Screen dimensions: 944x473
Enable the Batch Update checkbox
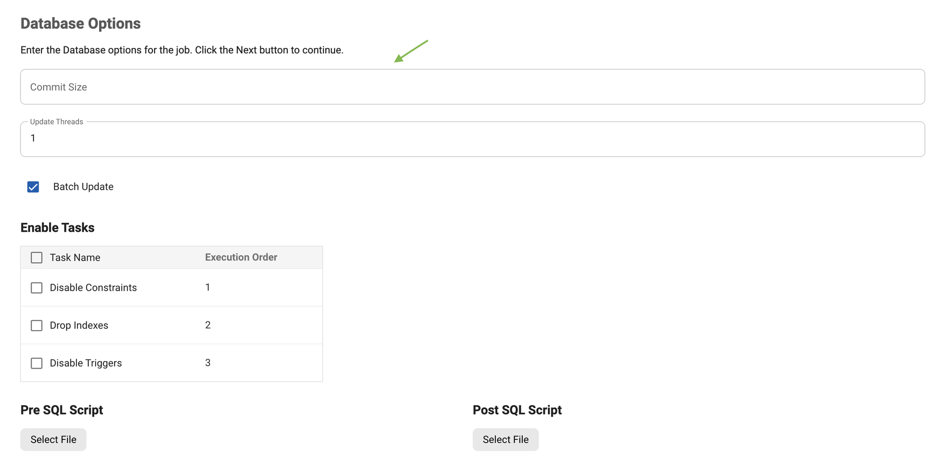tap(33, 187)
